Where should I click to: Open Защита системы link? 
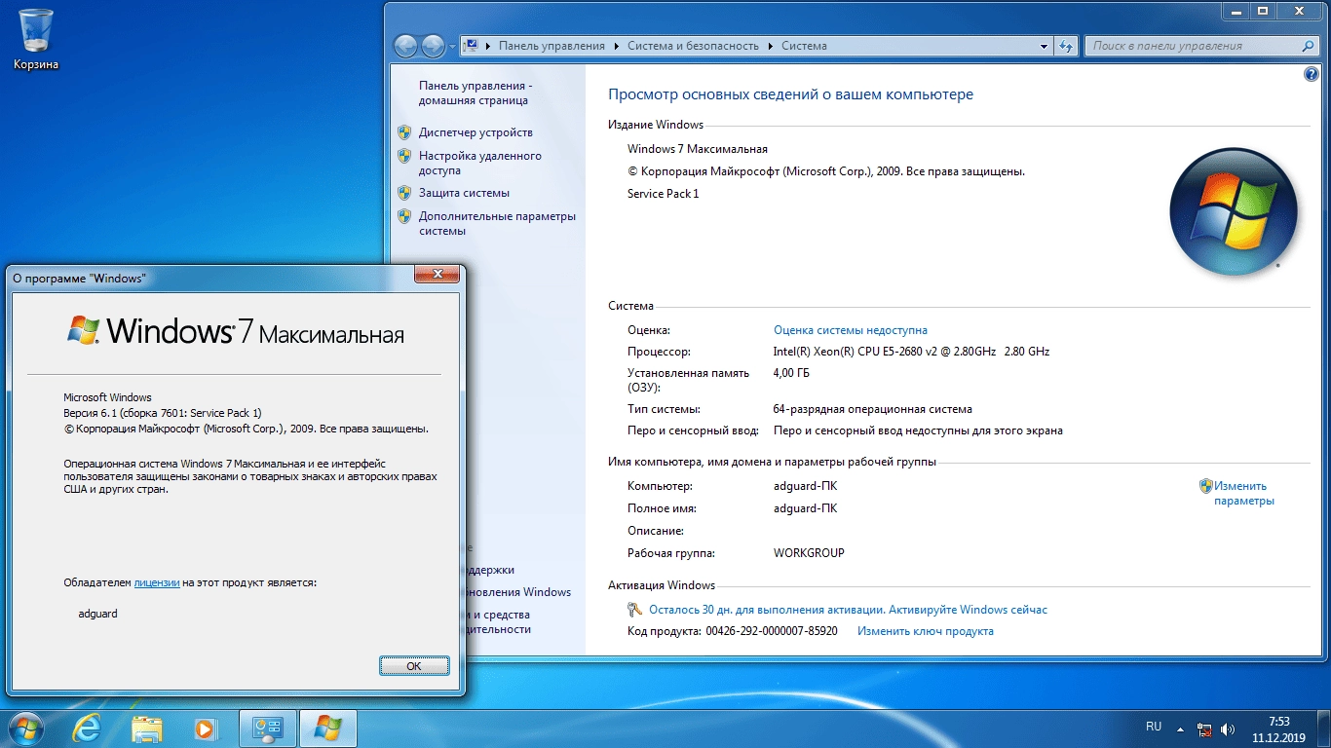464,193
